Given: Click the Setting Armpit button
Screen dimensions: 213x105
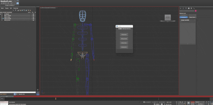Looking at the screenshot, I should point(124,39).
